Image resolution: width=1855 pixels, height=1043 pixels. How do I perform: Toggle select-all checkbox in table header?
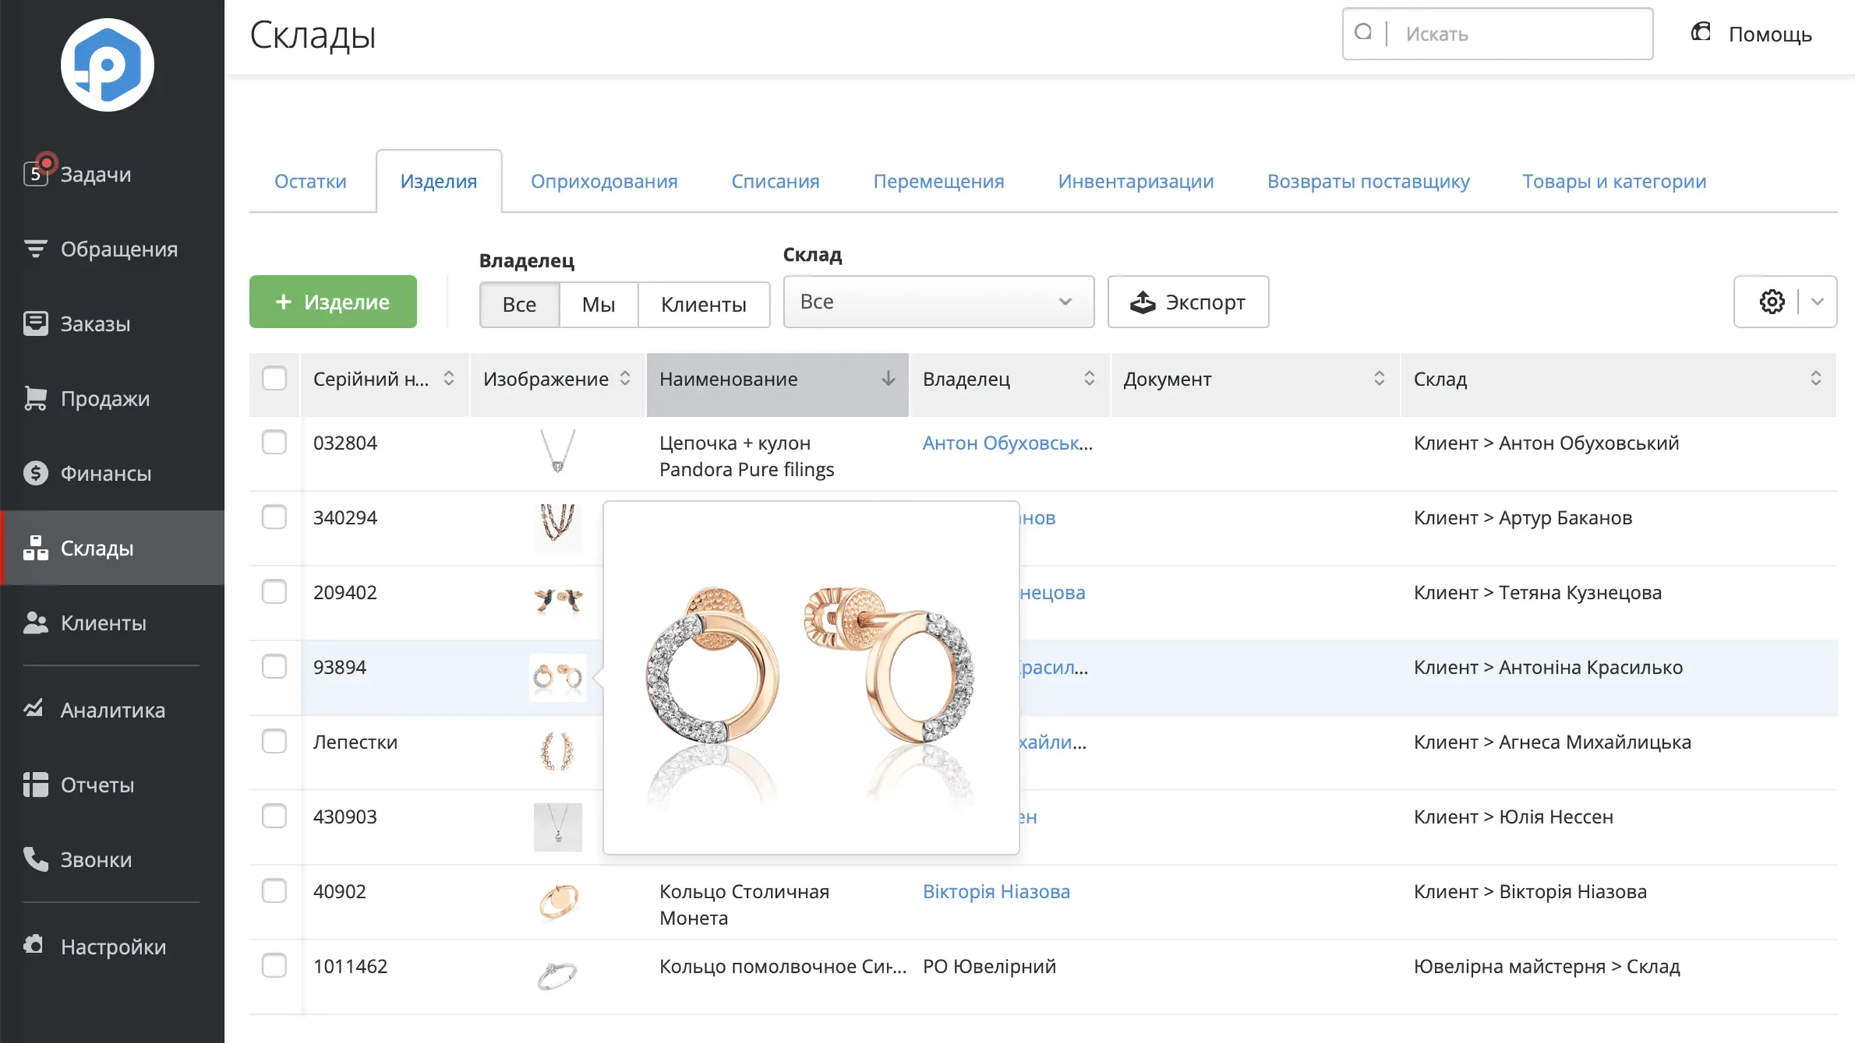click(x=274, y=378)
